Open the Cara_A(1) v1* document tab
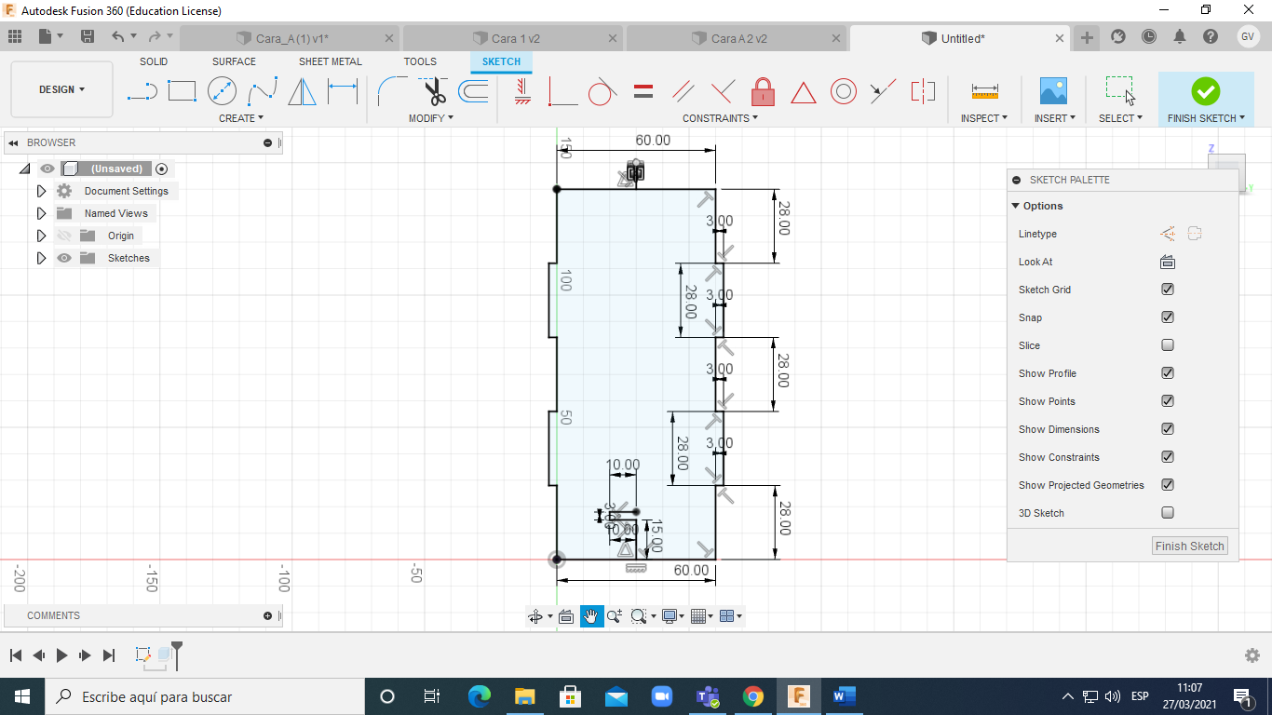This screenshot has height=715, width=1272. tap(290, 38)
